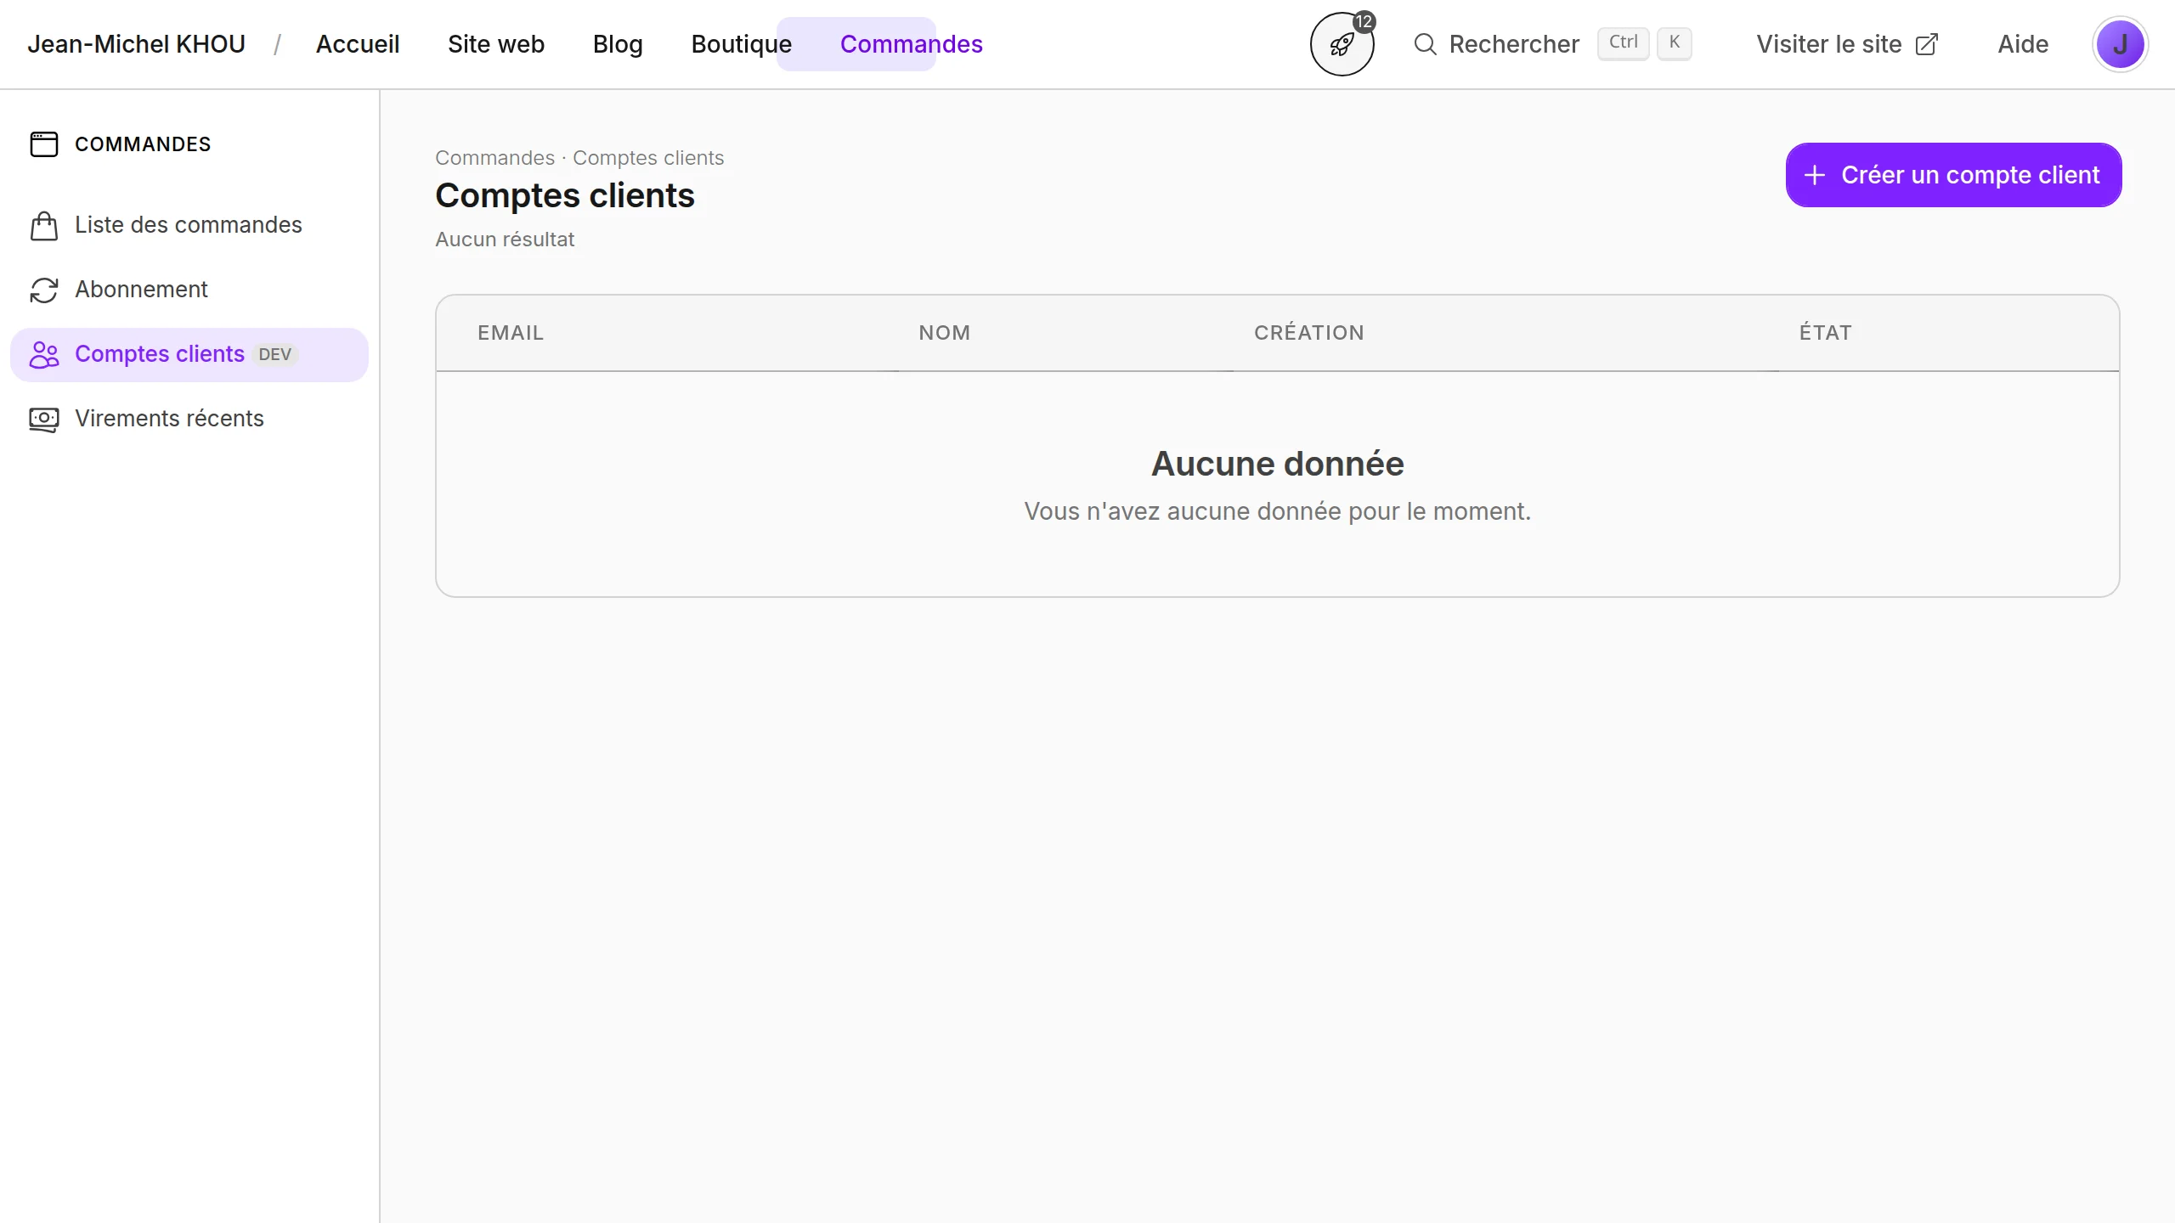The image size is (2175, 1223).
Task: Click the COMMANDES header window icon
Action: pos(44,144)
